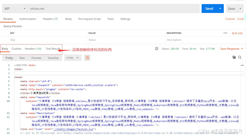Click the meta charset="utf-8" line

tap(36, 81)
